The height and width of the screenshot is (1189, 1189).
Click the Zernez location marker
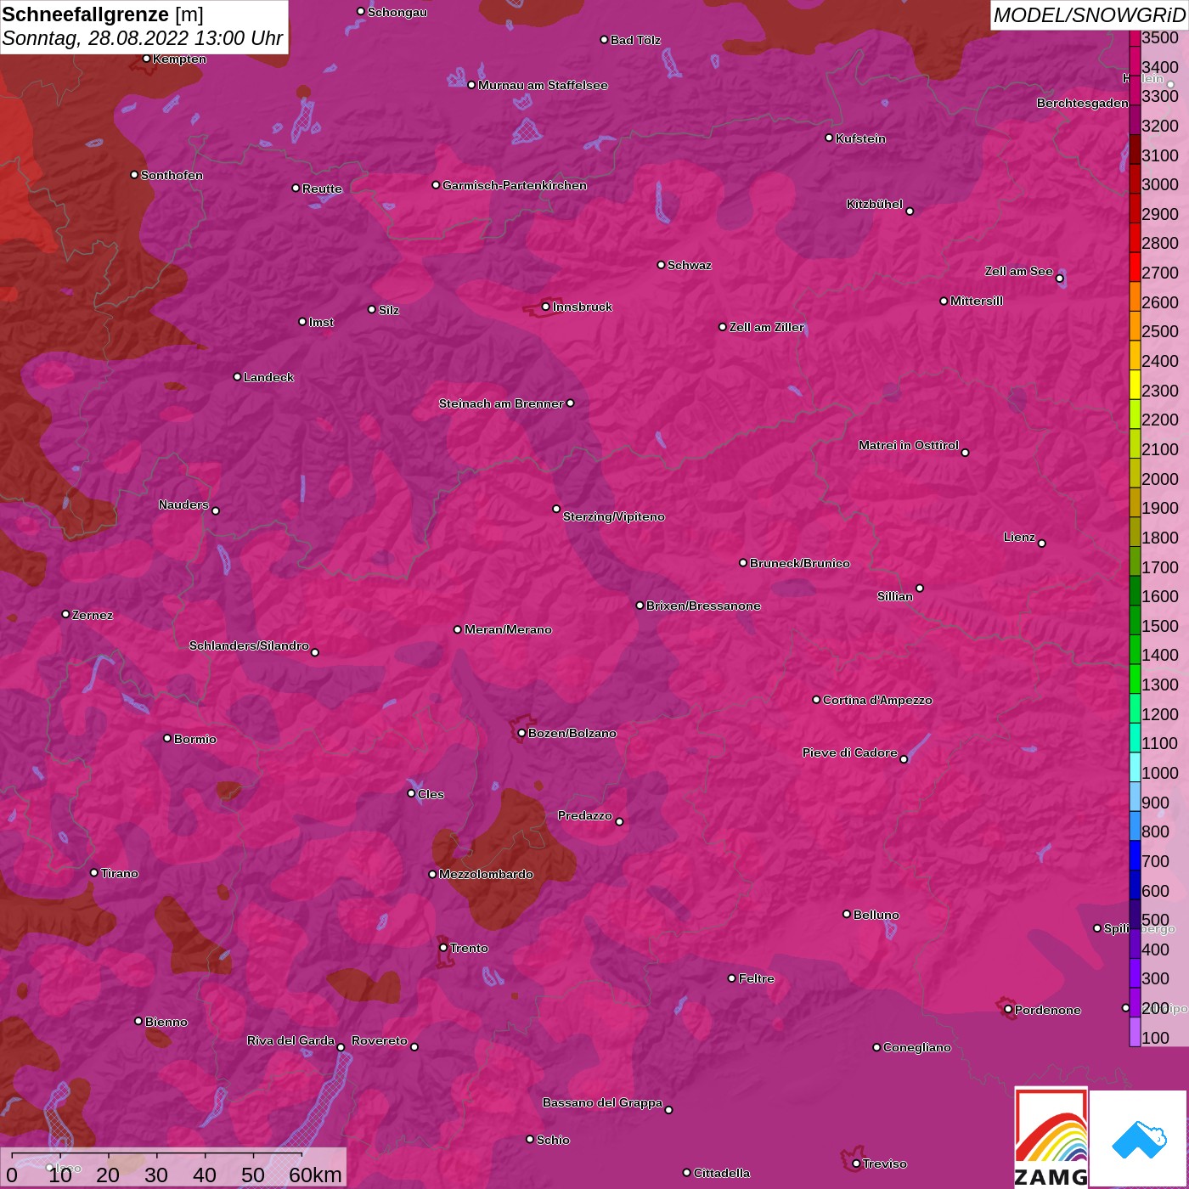pyautogui.click(x=65, y=614)
